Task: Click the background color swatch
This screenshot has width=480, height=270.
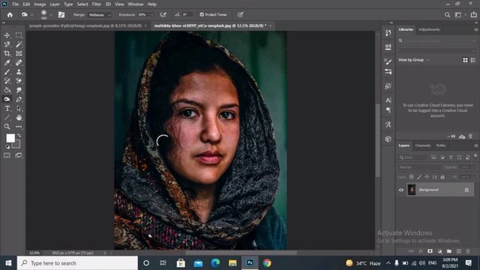Action: click(16, 145)
